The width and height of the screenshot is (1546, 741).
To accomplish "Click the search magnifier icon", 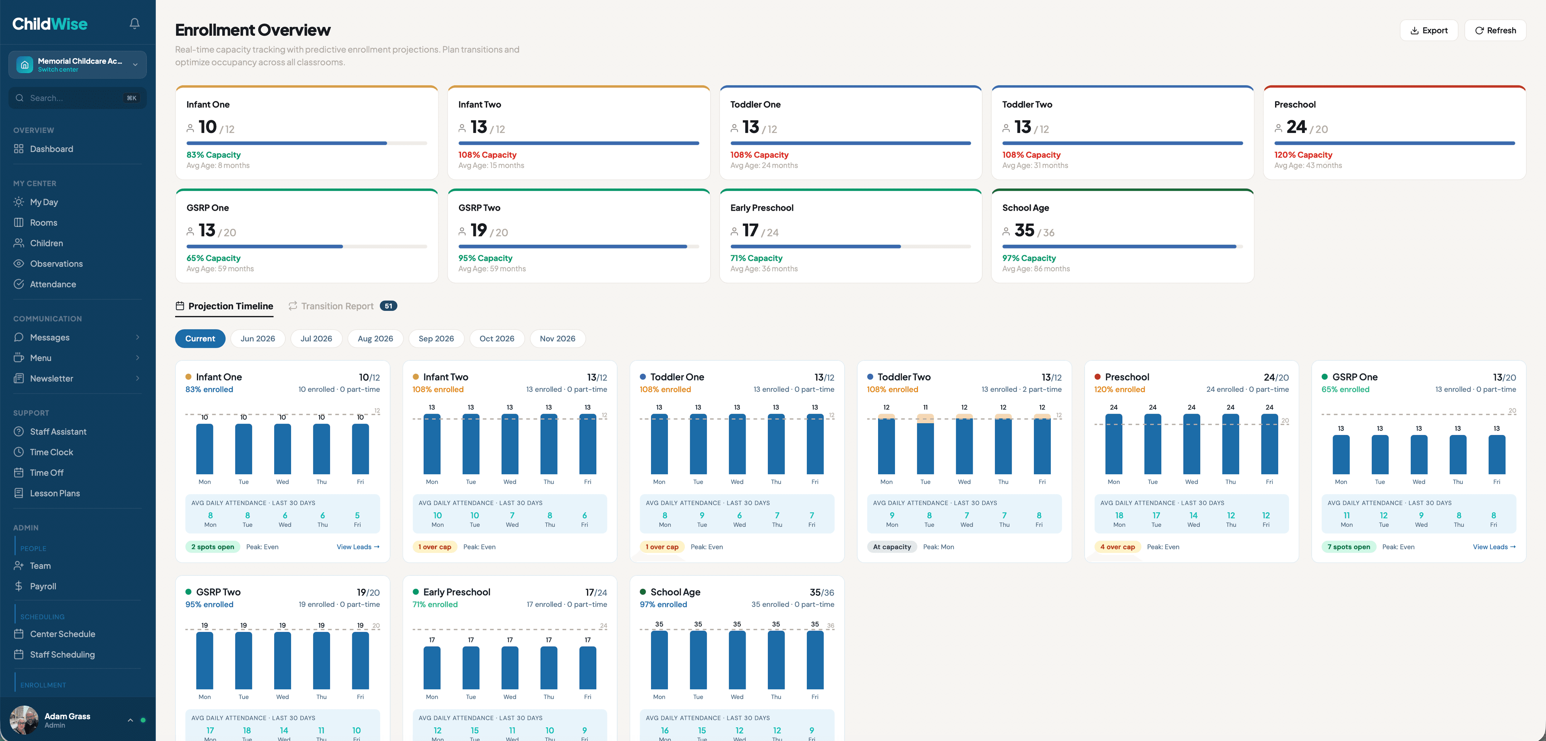I will [20, 98].
